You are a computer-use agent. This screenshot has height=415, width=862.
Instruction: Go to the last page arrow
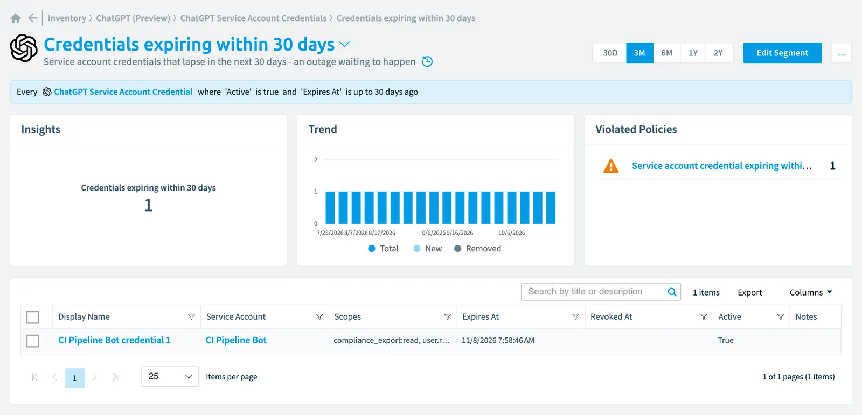coord(115,377)
